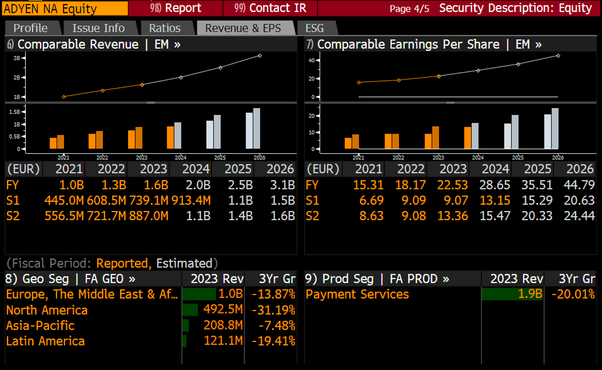Select the 2026 point on EPS line chart

(559, 56)
